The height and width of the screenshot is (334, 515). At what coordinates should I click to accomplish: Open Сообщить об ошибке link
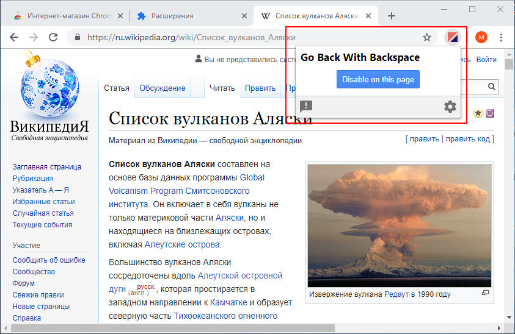point(49,260)
